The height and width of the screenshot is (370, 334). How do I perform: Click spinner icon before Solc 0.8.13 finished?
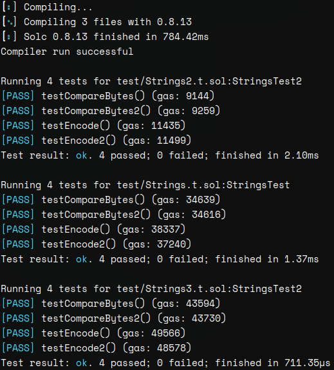9,37
